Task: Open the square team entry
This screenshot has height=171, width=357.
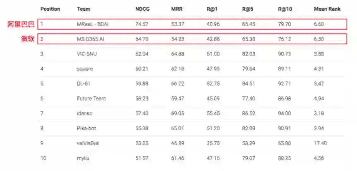Action: (85, 69)
